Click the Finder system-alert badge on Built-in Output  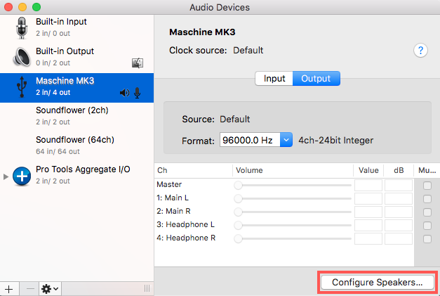[x=138, y=63]
